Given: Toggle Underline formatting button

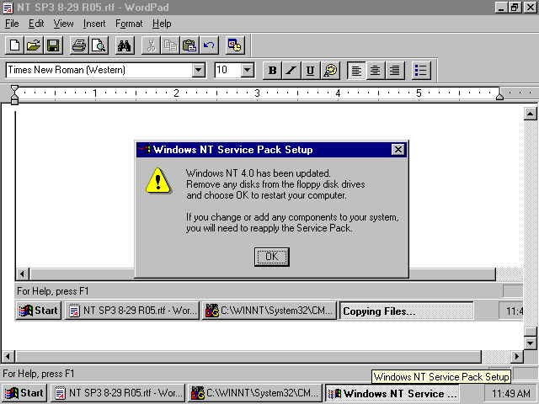Looking at the screenshot, I should click(310, 71).
